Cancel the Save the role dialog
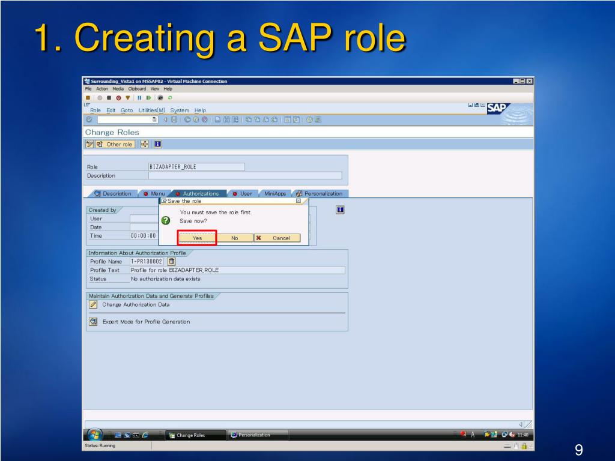615x461 pixels. coord(277,238)
